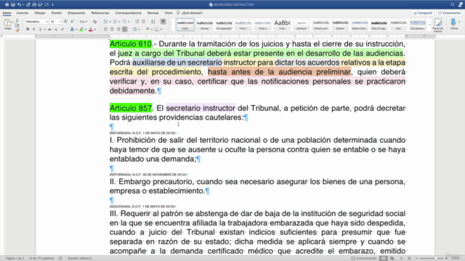Click the ¿Qué deseas? help field
The image size is (465, 261).
(x=190, y=13)
